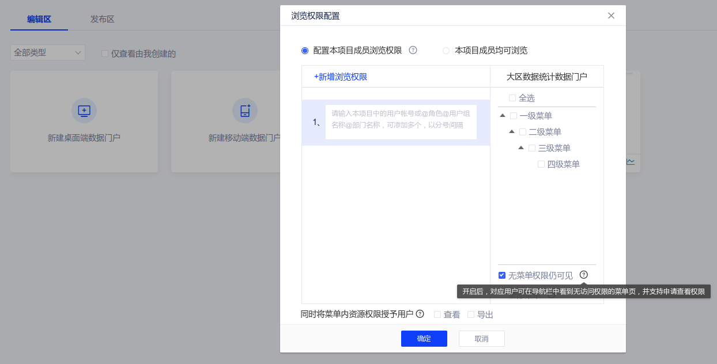Collapse the 三级菜单 tree arrow
Viewport: 717px width, 364px height.
tap(521, 148)
